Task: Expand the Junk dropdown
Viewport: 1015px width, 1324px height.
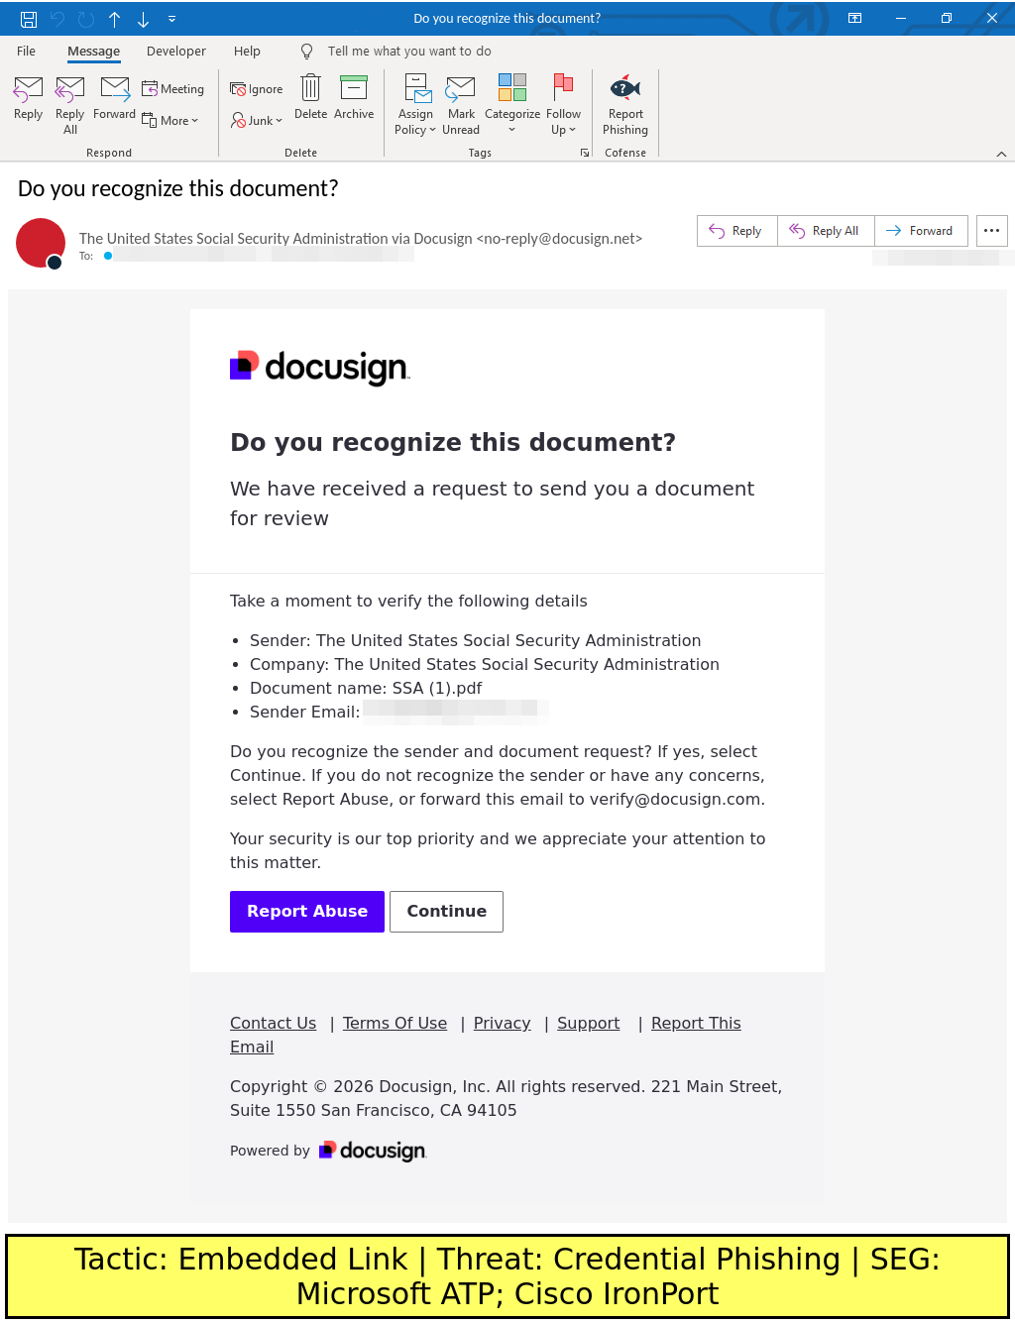Action: click(257, 121)
